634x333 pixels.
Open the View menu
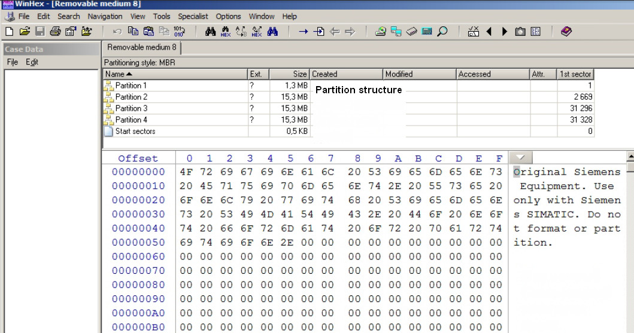pos(138,17)
